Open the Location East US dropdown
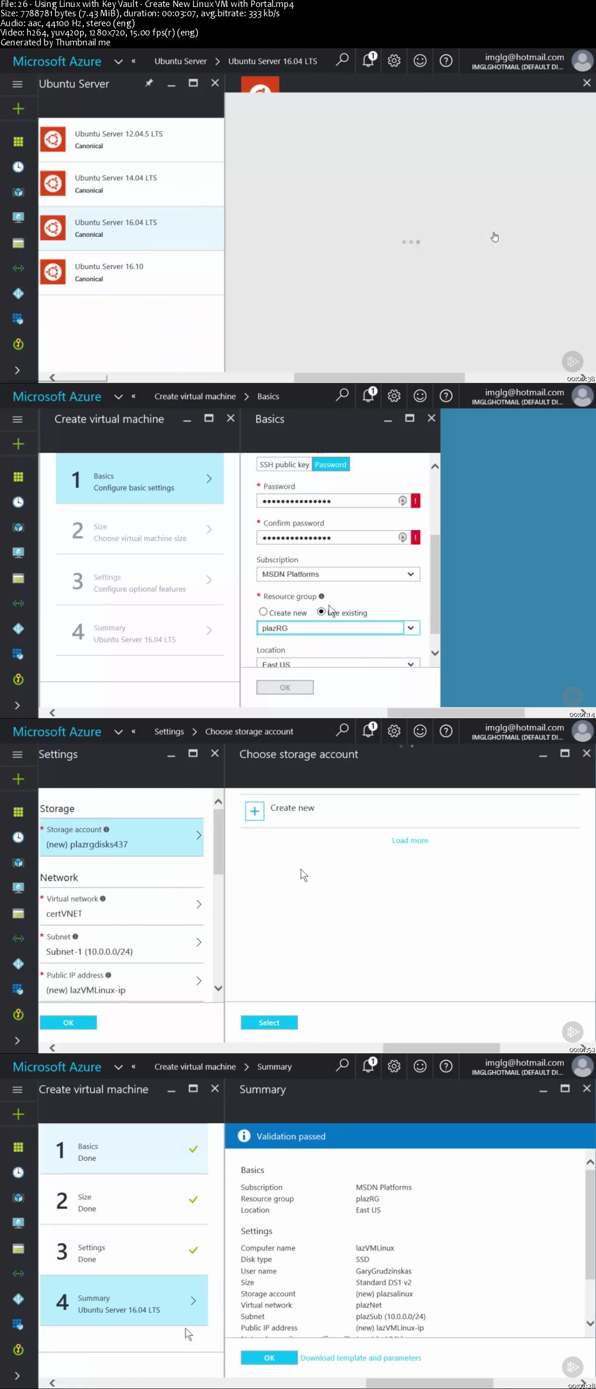Screen dimensions: 596x1389 click(x=338, y=663)
